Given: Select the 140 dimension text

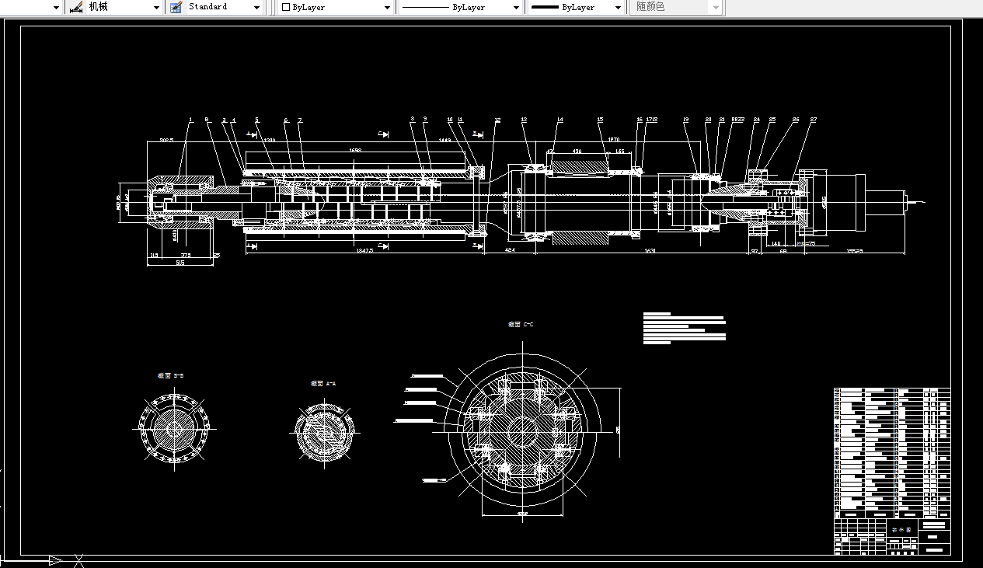Looking at the screenshot, I should [x=775, y=243].
